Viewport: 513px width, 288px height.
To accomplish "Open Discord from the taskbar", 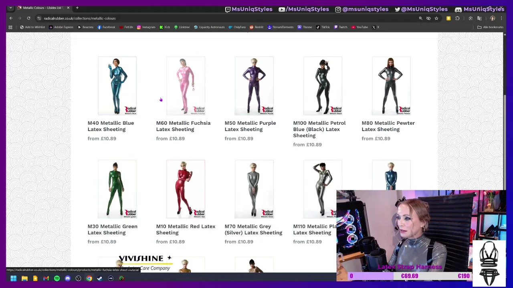I will click(67, 278).
